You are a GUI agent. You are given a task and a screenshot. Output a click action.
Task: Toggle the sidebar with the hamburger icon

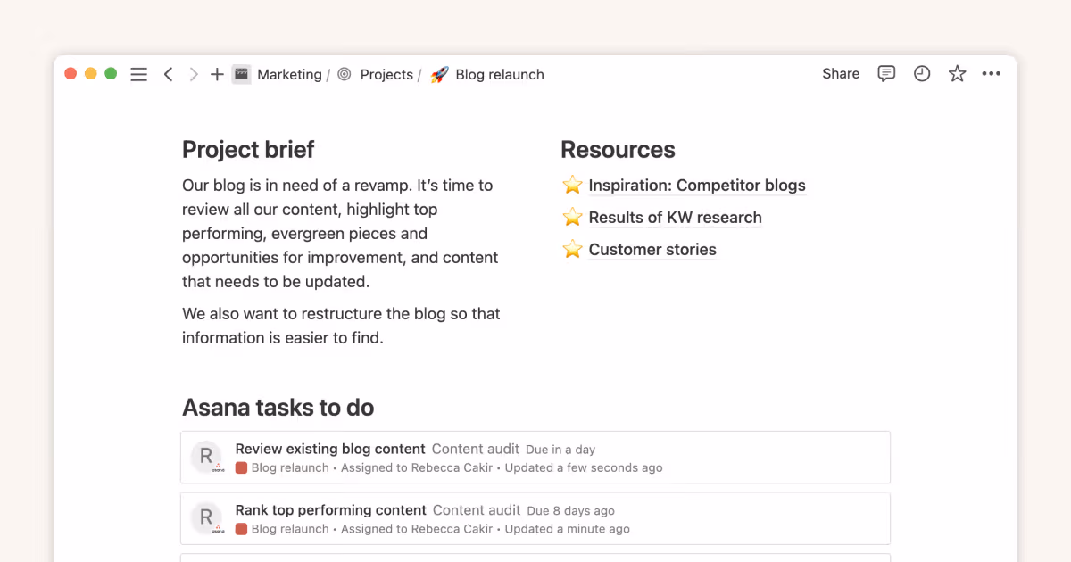[x=138, y=74]
